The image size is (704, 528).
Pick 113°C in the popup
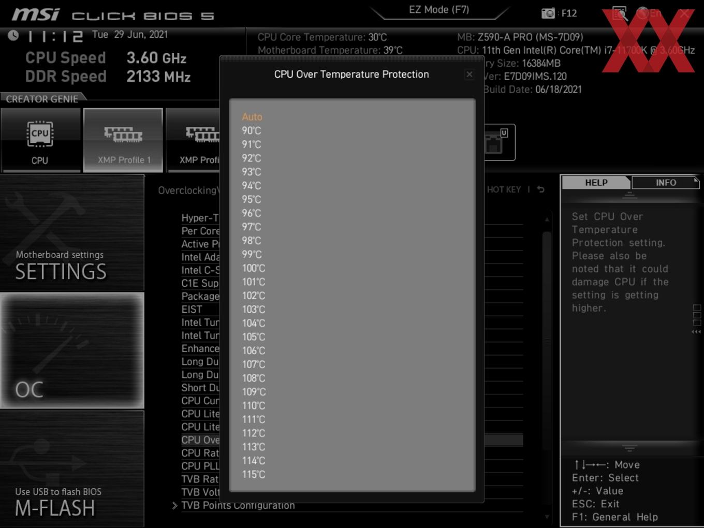(x=254, y=447)
